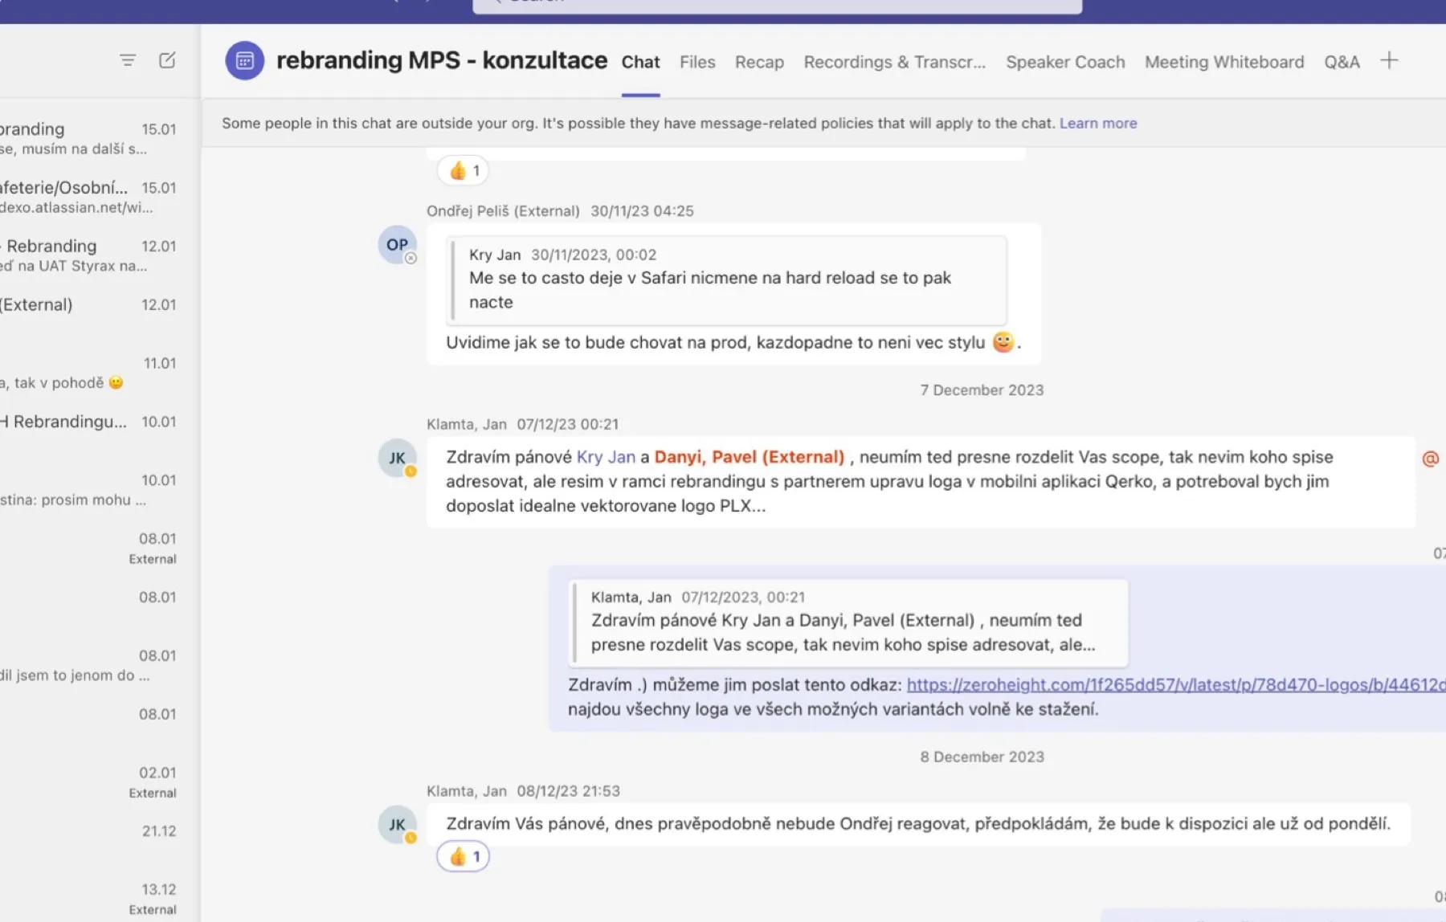Click the Danyi, Pavel (External) mention
The image size is (1446, 922).
750,457
